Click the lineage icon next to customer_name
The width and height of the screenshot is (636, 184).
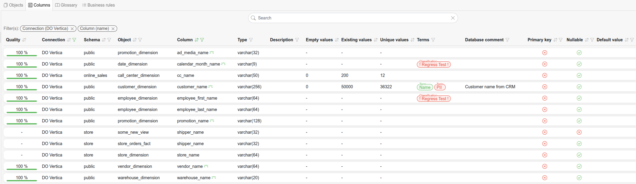211,86
